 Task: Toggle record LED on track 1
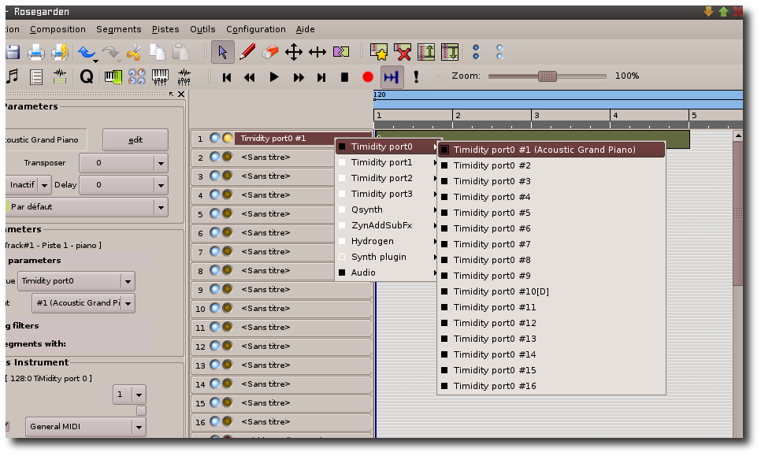(x=227, y=139)
